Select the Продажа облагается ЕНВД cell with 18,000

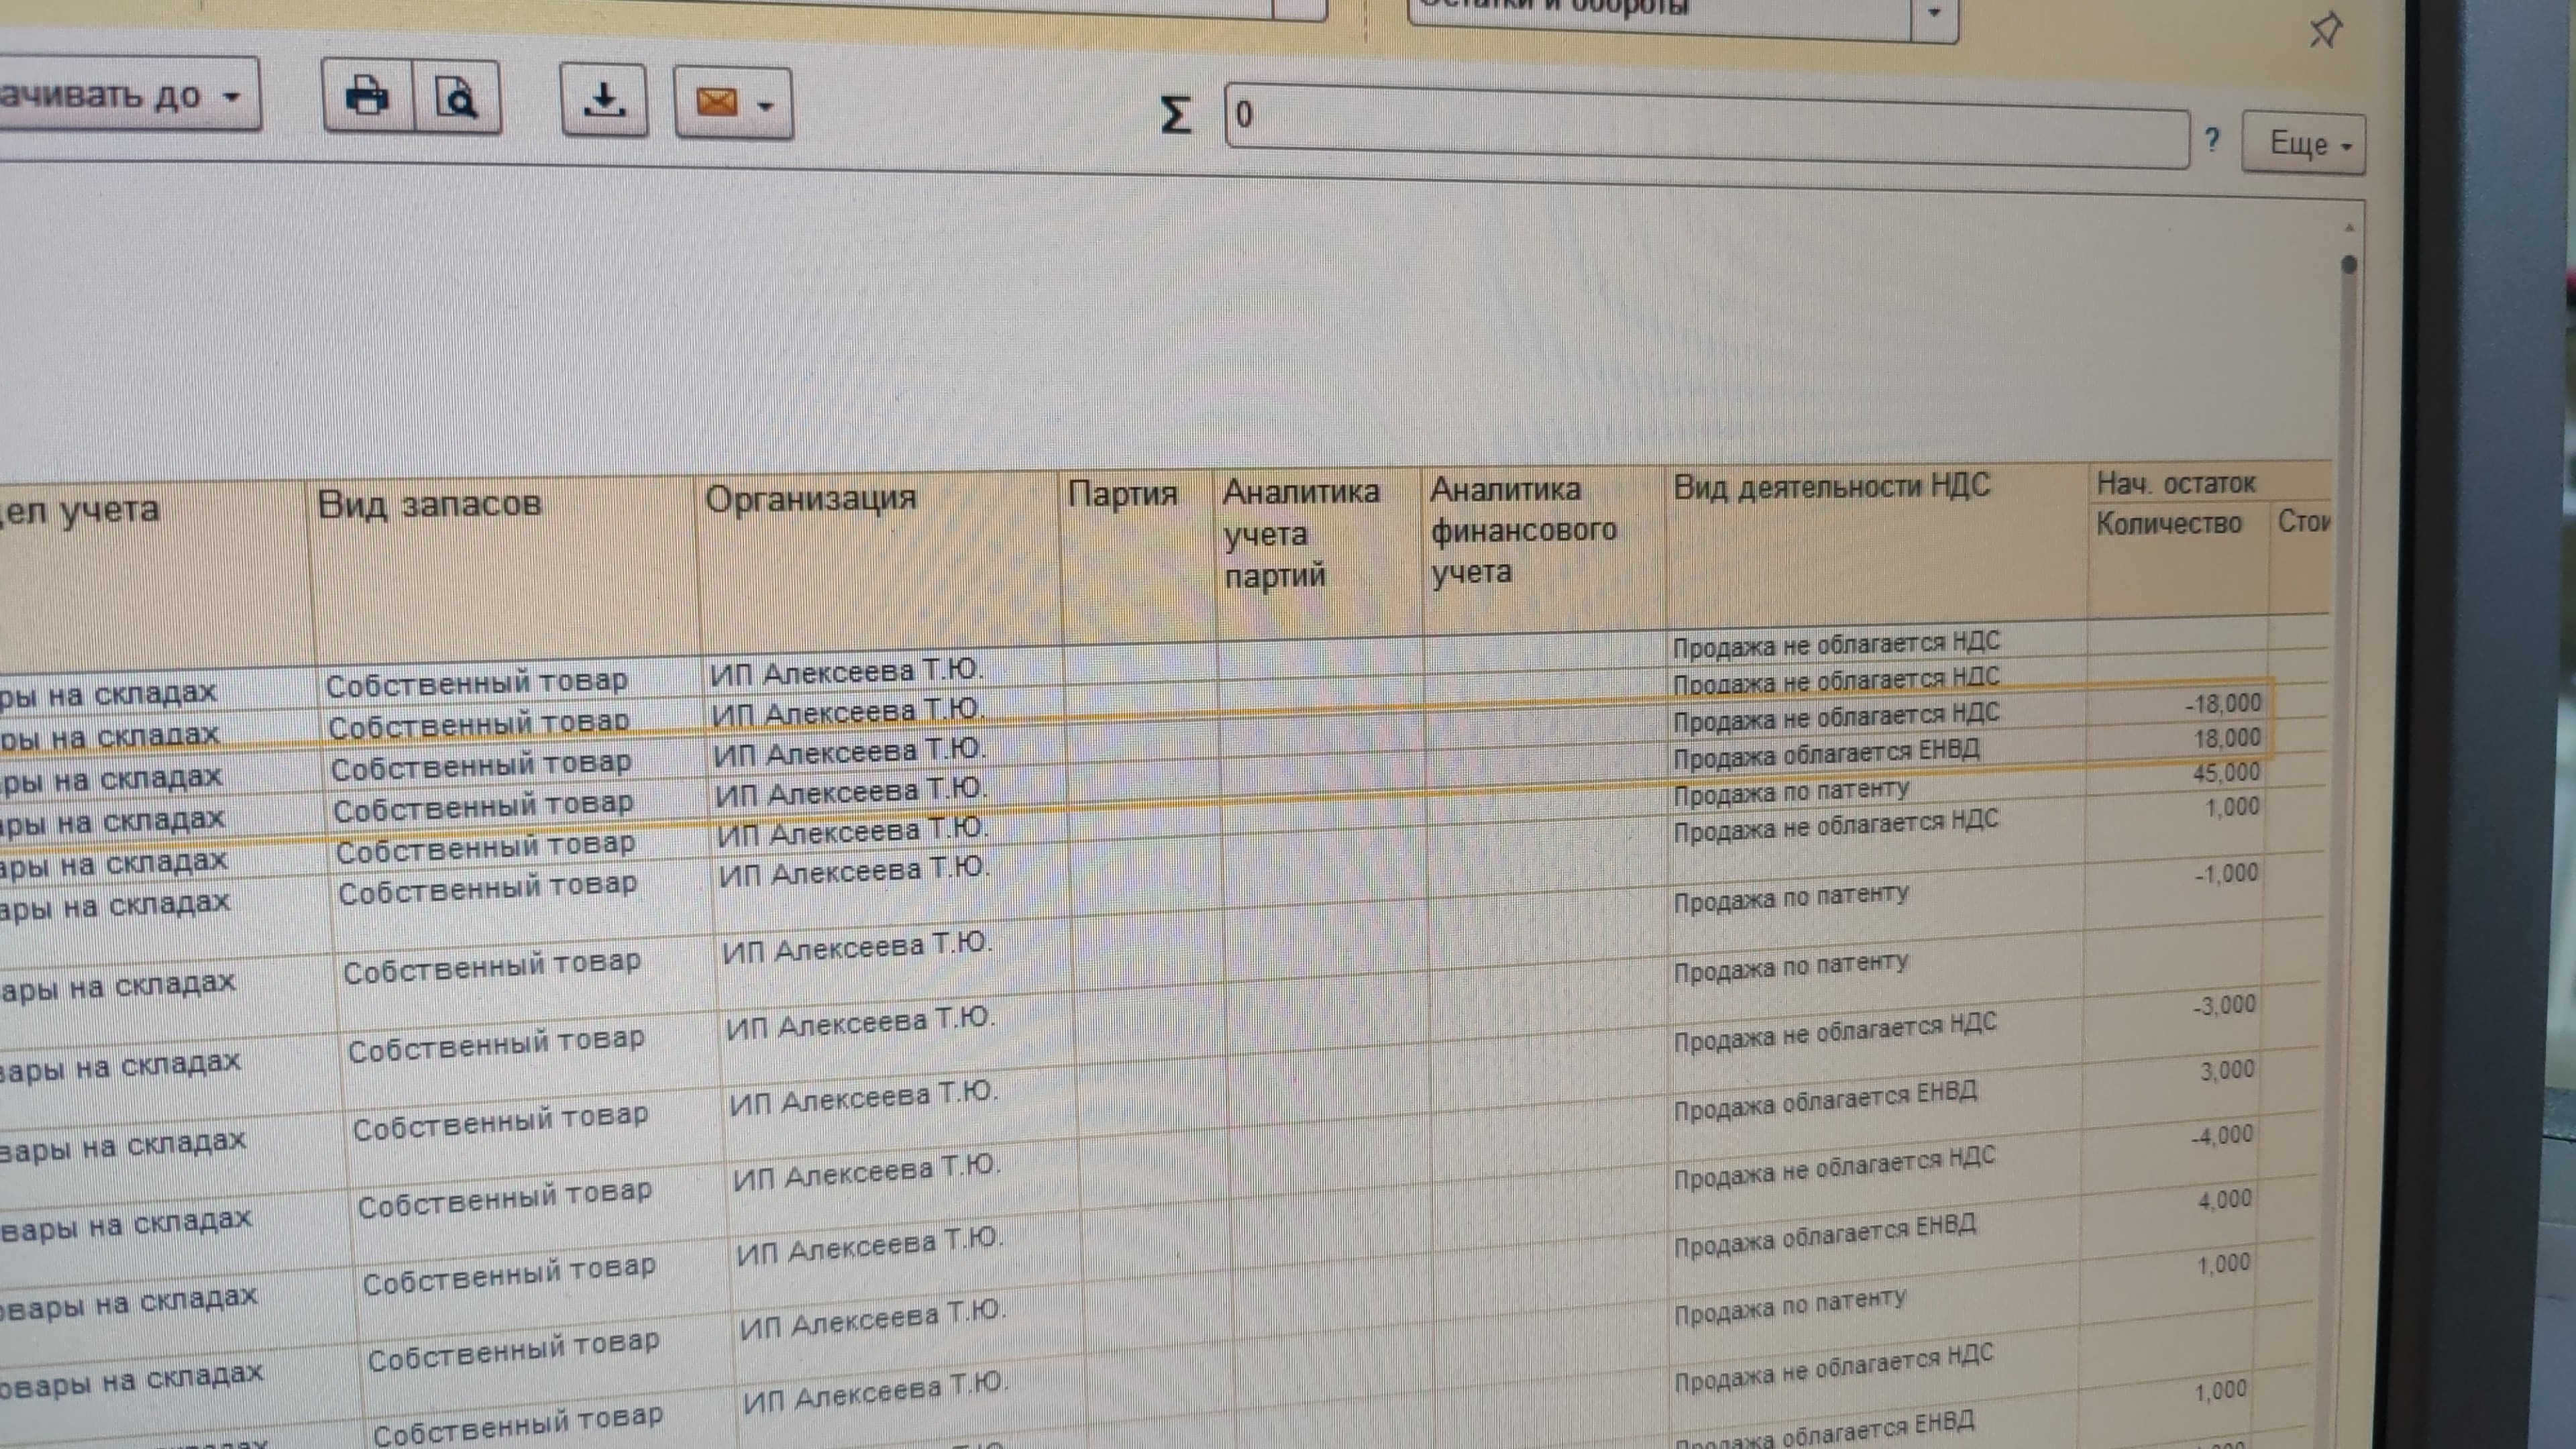tap(1825, 755)
